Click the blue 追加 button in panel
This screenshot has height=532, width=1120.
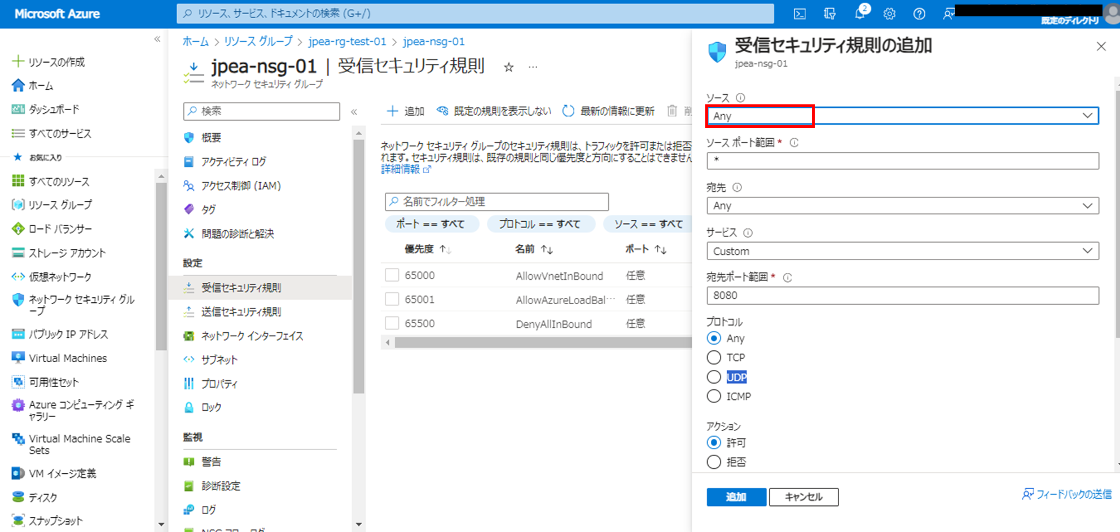tap(736, 497)
